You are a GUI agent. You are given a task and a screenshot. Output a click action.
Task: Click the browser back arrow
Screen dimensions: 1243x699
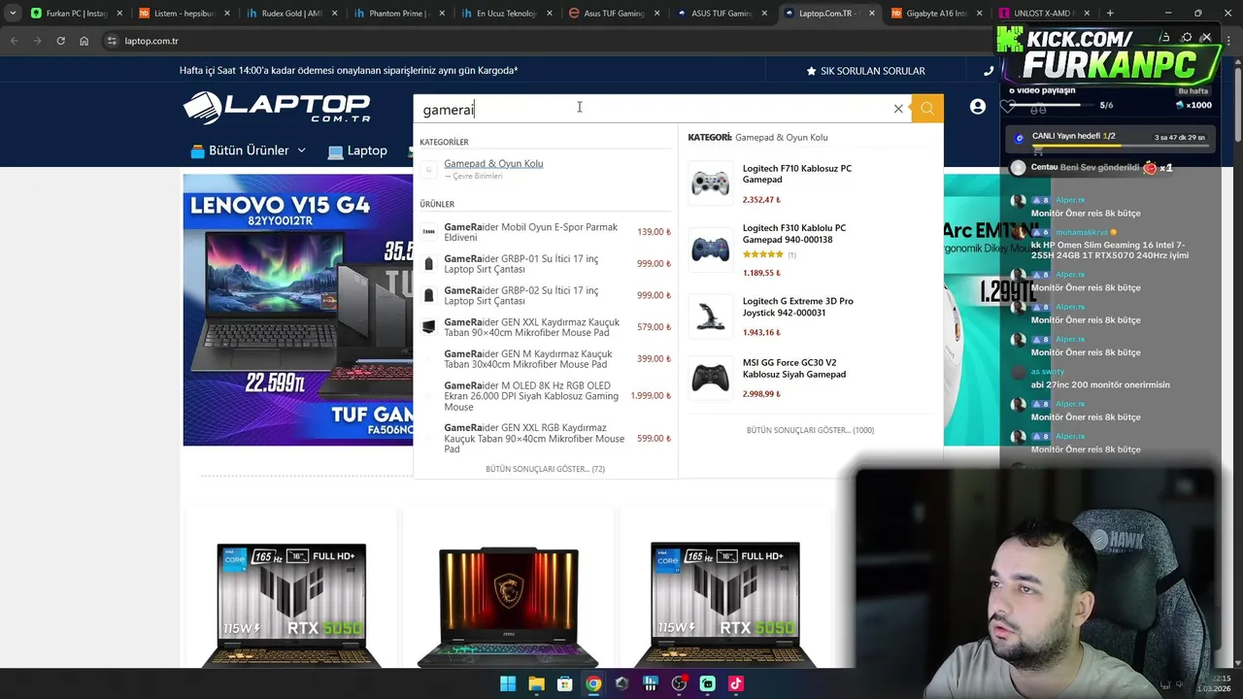15,41
